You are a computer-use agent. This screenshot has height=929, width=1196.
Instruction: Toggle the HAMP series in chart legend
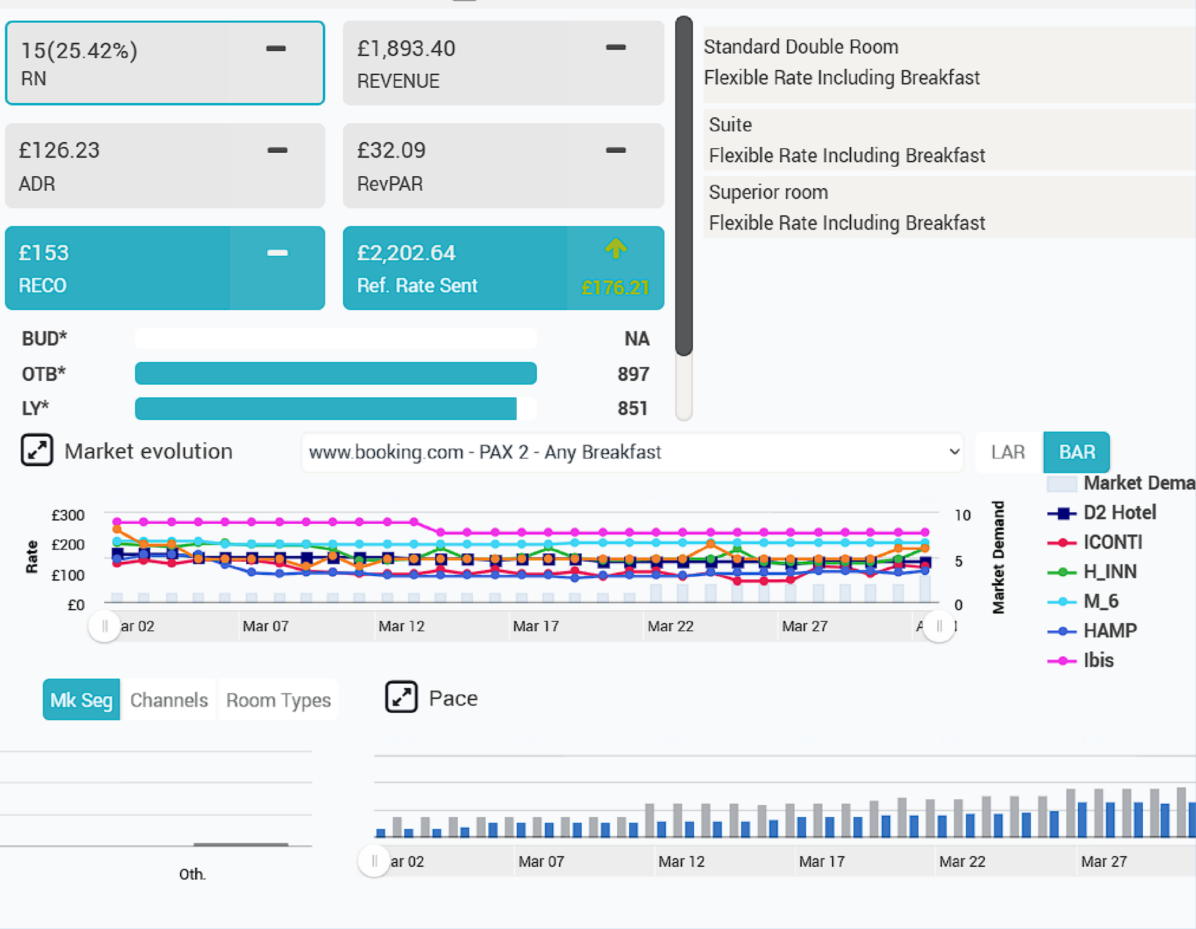1092,631
